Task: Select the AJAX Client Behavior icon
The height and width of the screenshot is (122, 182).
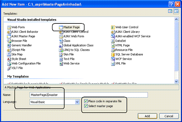Action: pyautogui.click(x=9, y=32)
